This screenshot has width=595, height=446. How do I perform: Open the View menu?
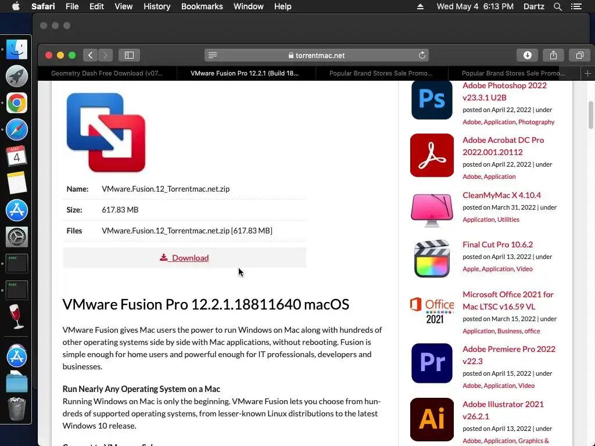pyautogui.click(x=123, y=6)
